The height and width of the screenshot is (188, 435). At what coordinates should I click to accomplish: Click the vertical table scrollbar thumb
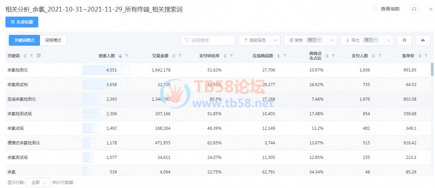(432, 69)
